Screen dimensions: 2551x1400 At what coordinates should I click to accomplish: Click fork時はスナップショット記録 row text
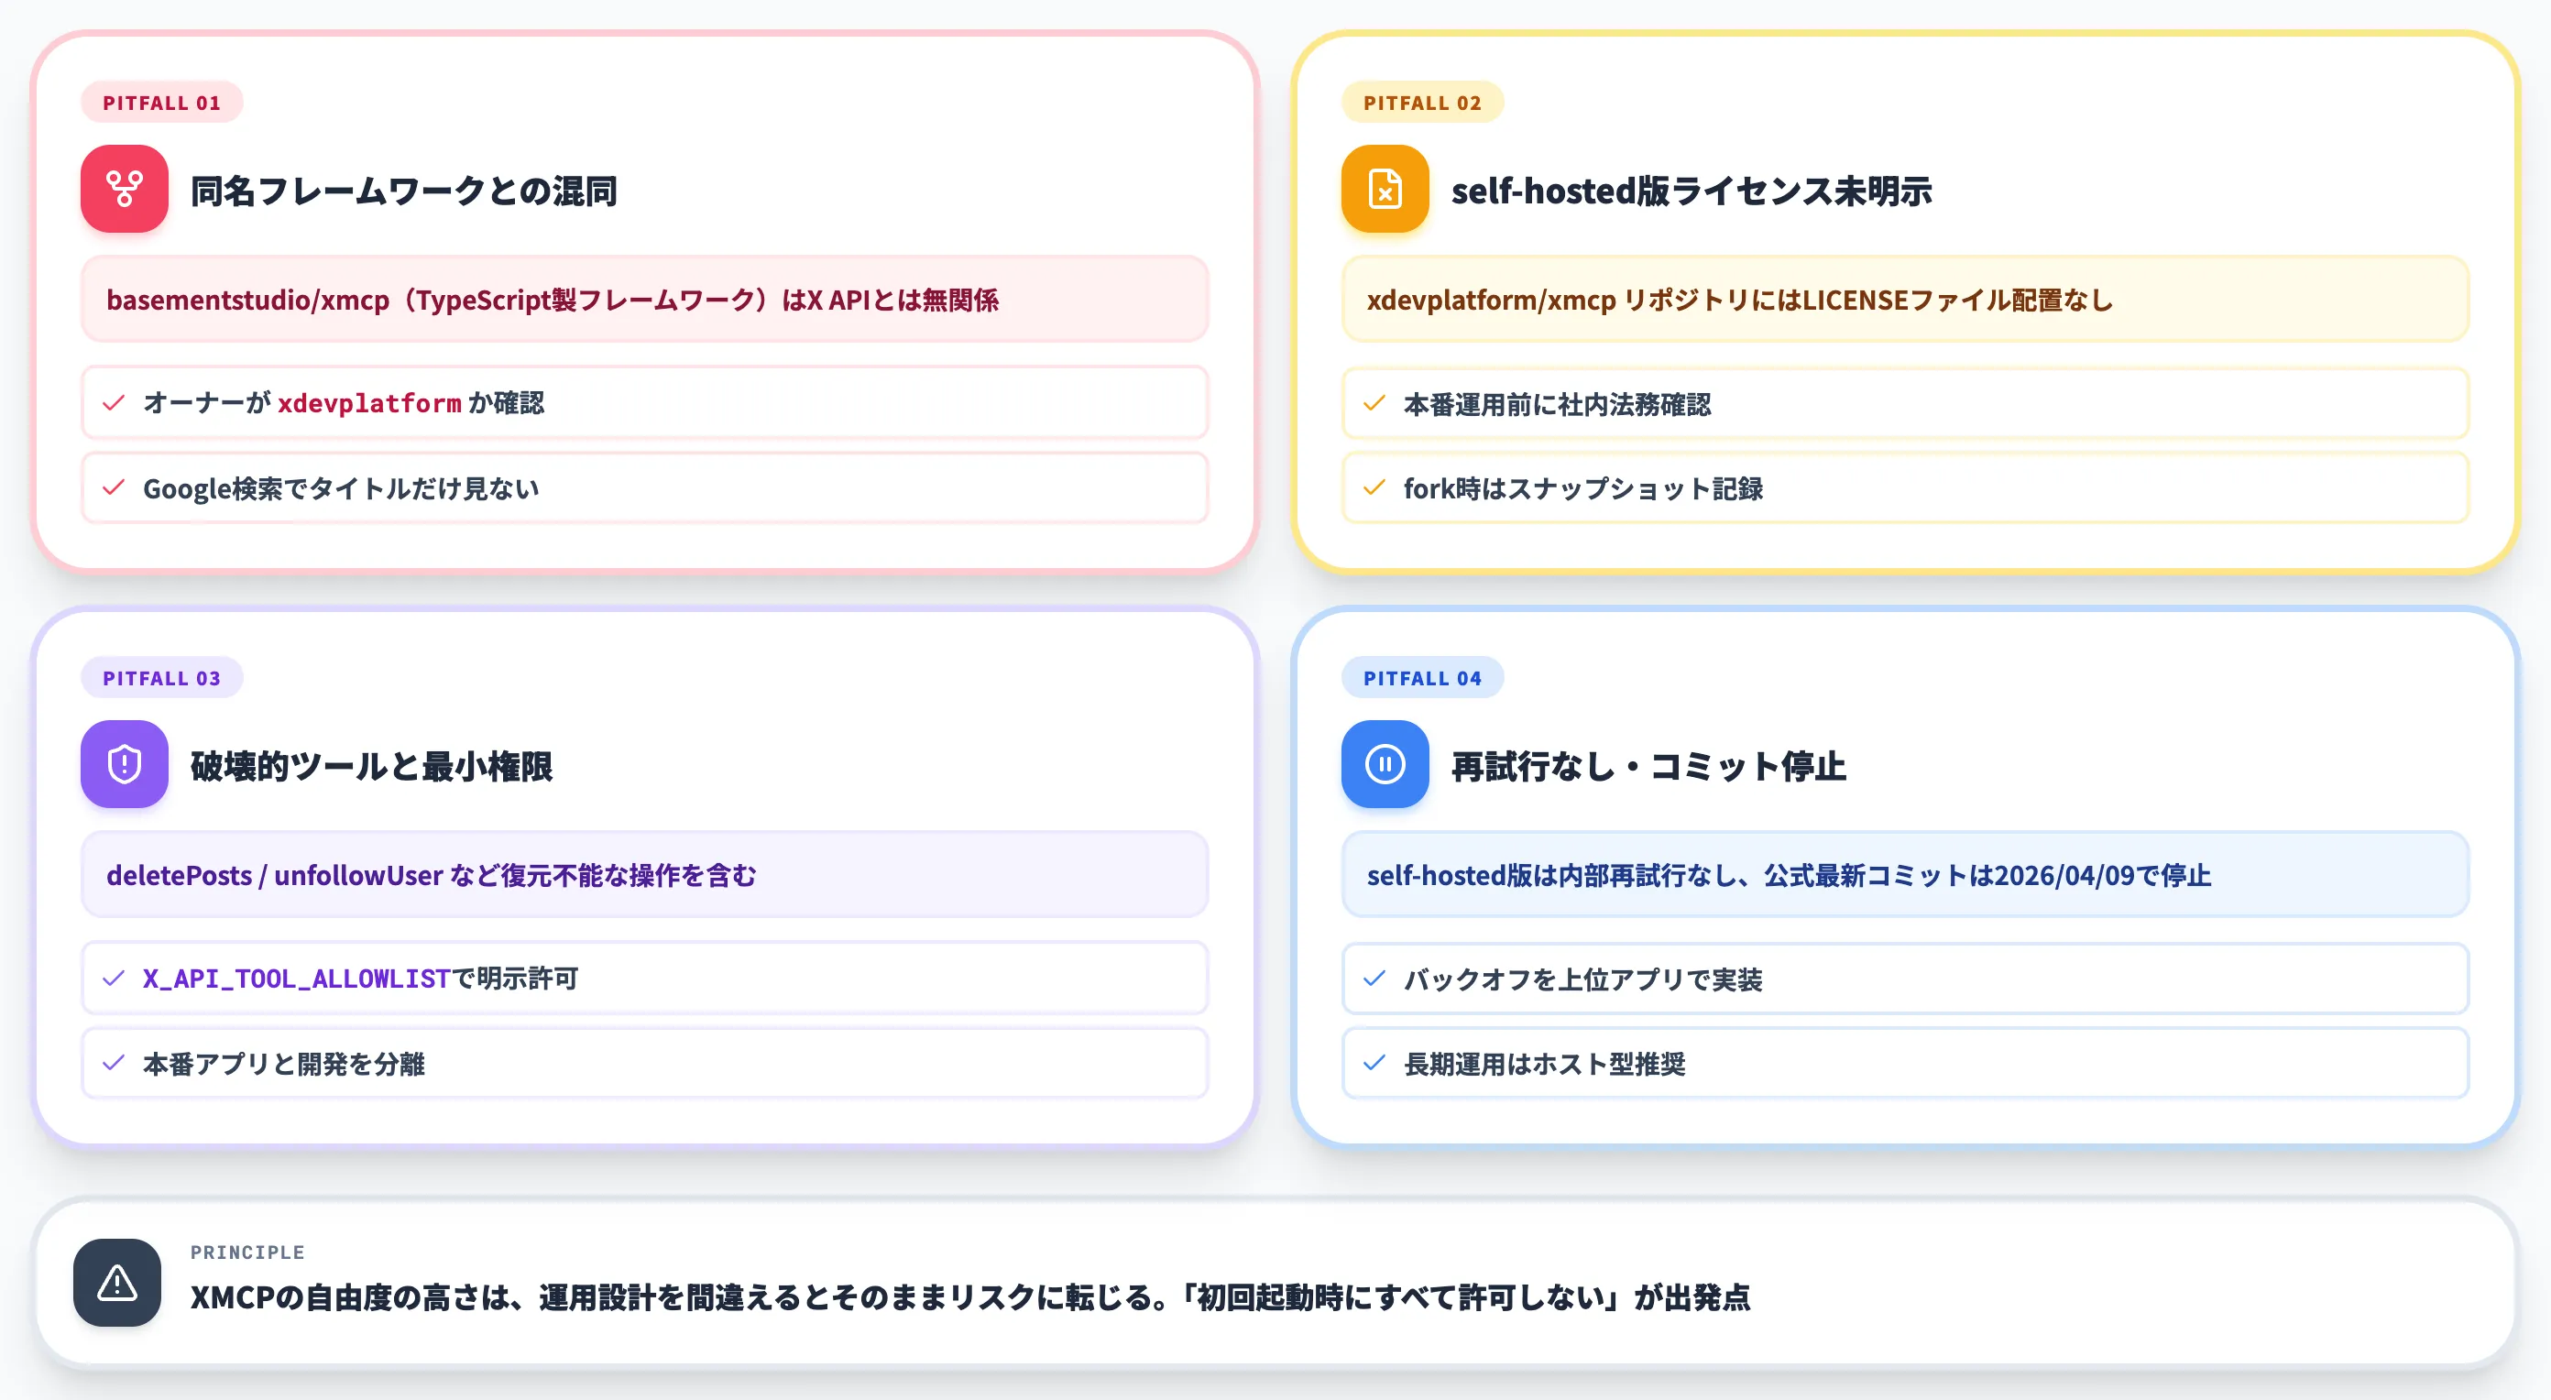1583,488
